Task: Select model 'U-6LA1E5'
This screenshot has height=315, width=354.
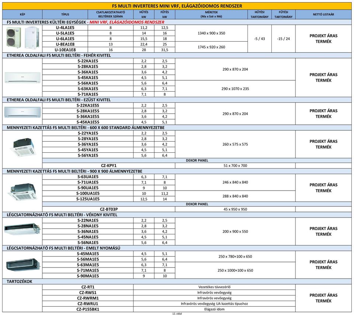Action: pyautogui.click(x=65, y=39)
